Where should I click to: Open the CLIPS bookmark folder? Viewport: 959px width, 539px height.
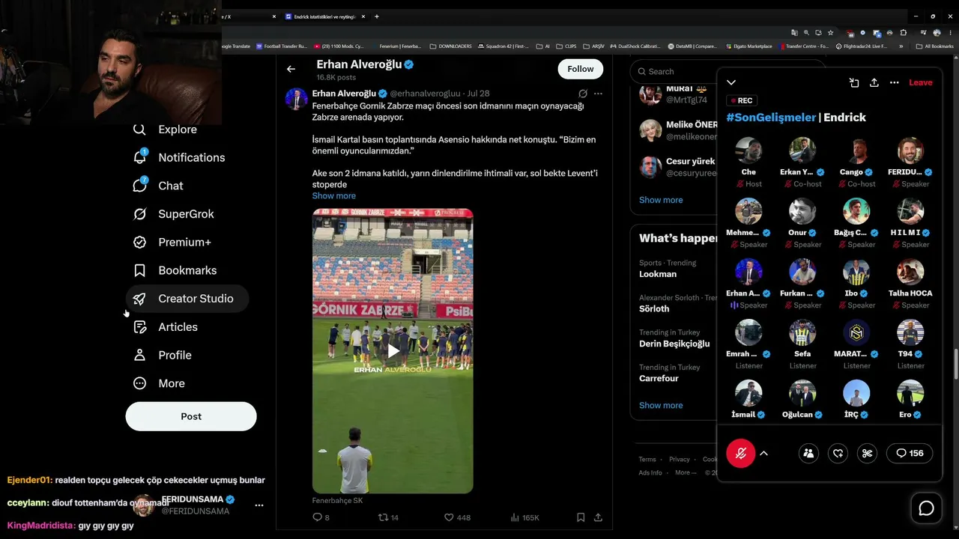(x=567, y=46)
